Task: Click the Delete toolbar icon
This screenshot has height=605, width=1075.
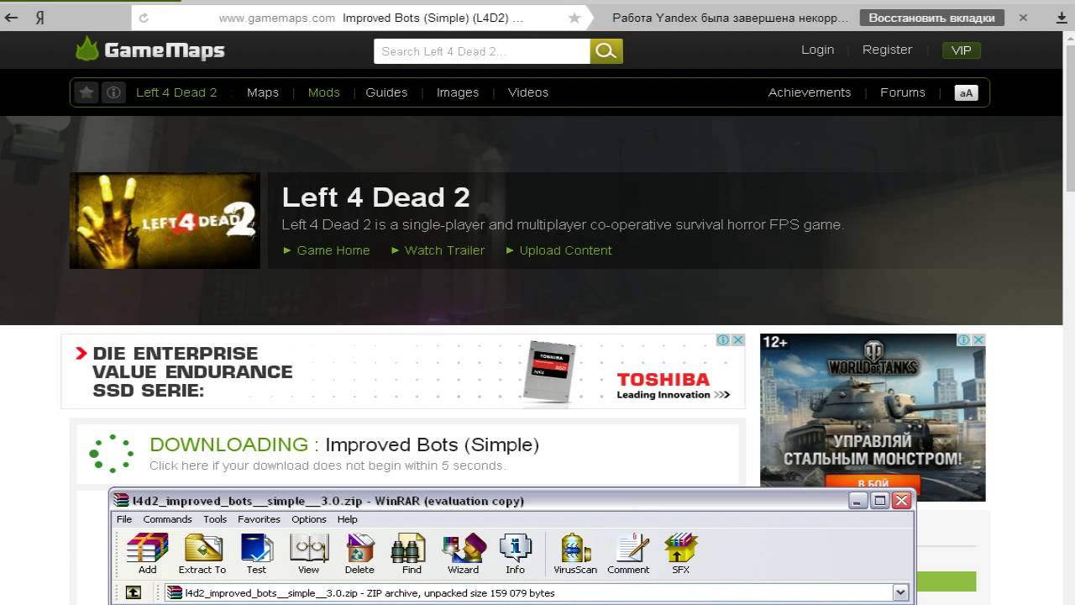Action: click(359, 554)
